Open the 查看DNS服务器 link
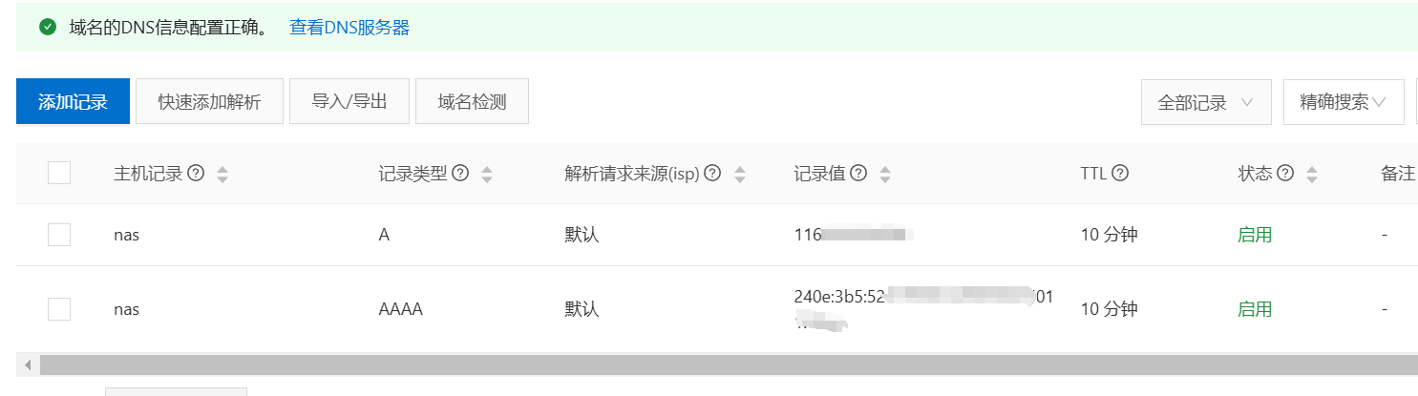This screenshot has width=1418, height=396. click(x=349, y=28)
